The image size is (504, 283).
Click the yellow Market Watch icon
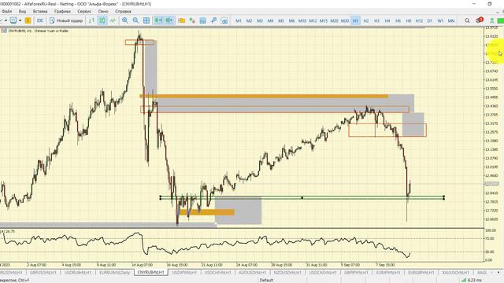click(x=28, y=20)
